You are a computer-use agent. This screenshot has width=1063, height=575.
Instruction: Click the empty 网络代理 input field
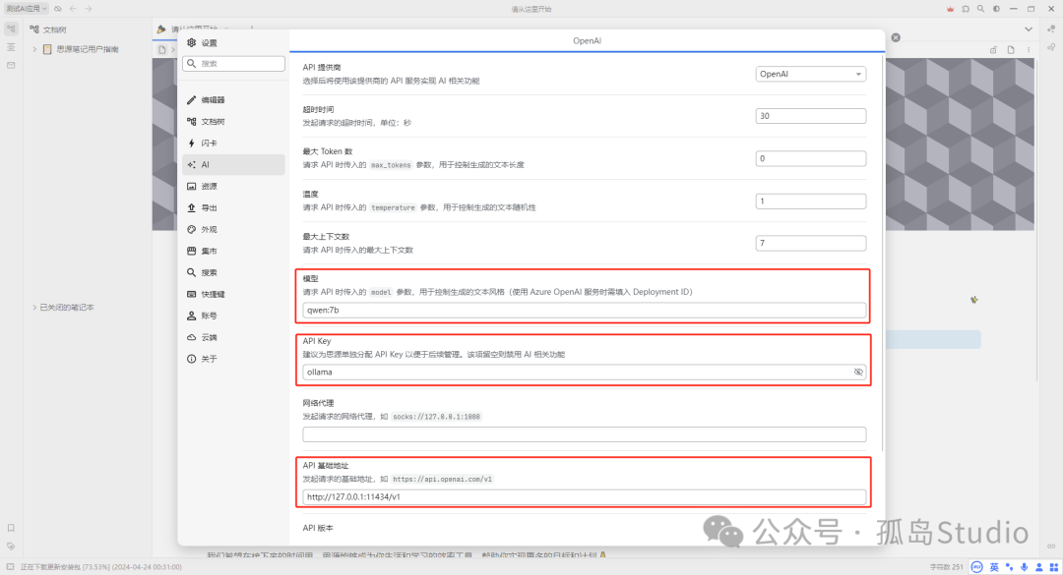(x=584, y=434)
